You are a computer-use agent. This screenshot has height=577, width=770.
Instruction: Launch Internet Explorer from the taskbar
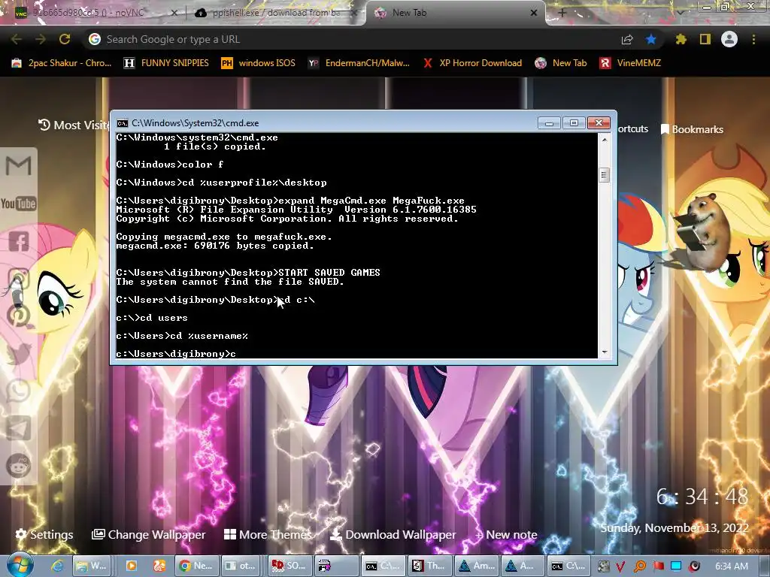click(57, 566)
